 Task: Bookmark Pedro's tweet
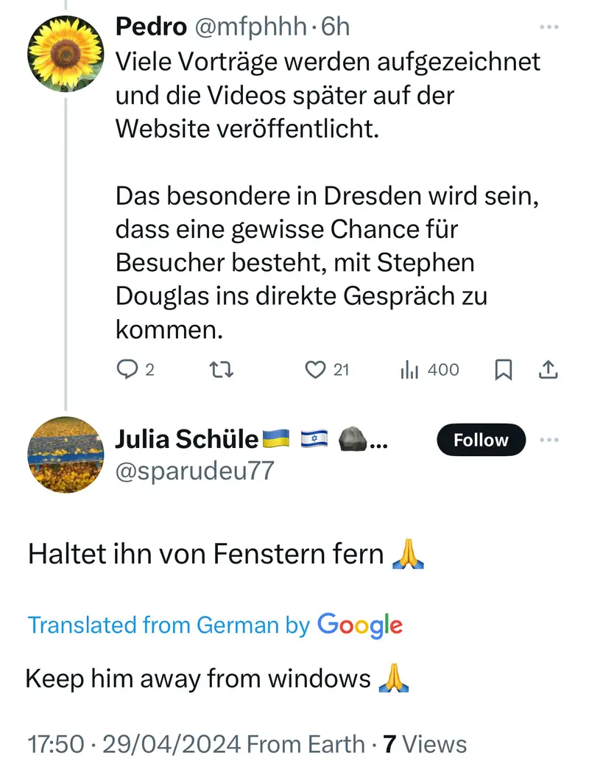click(x=504, y=370)
